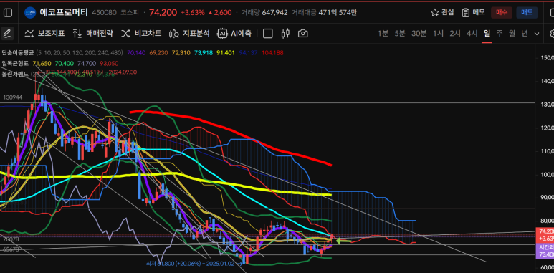This screenshot has height=273, width=554.
Task: Switch to 년 yearly timeframe
Action: coord(525,34)
